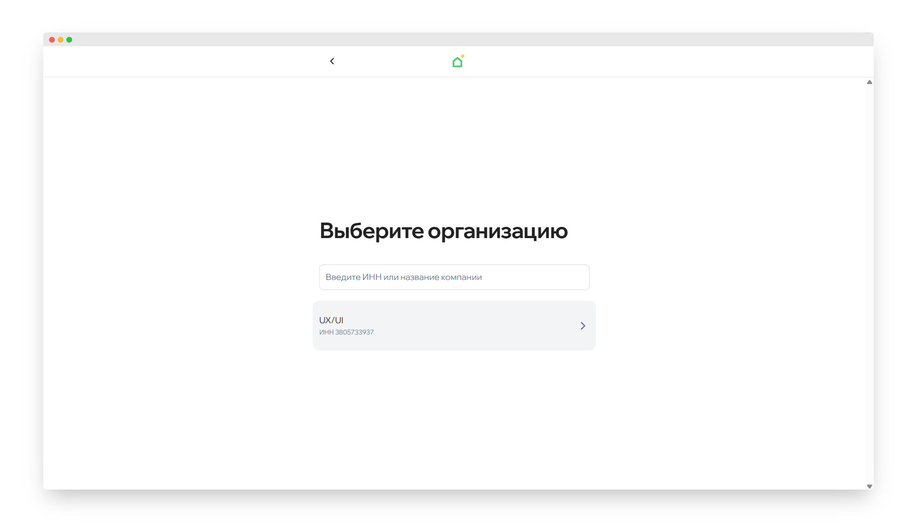Click the scrollbar down arrow

pos(869,486)
